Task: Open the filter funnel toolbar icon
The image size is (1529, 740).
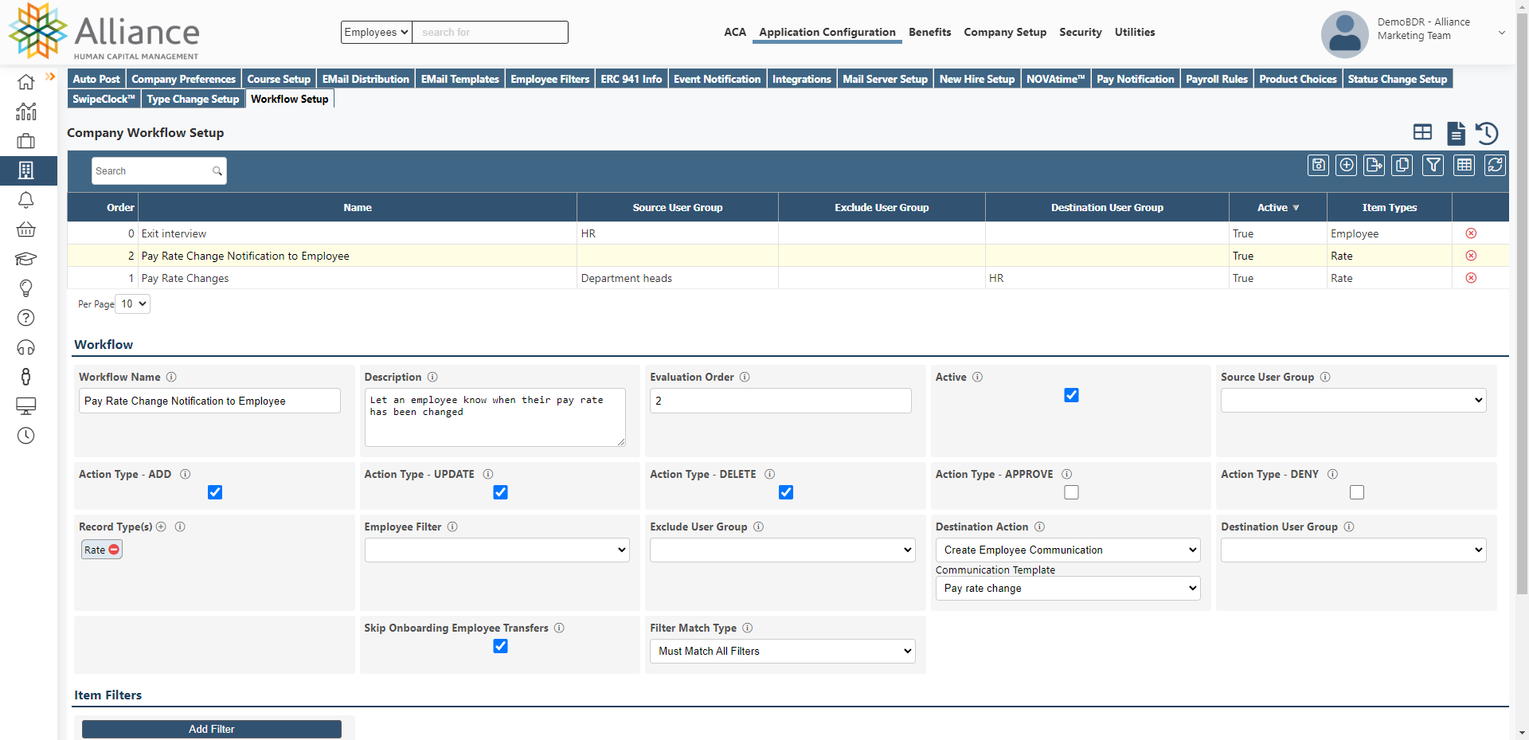Action: pos(1433,165)
